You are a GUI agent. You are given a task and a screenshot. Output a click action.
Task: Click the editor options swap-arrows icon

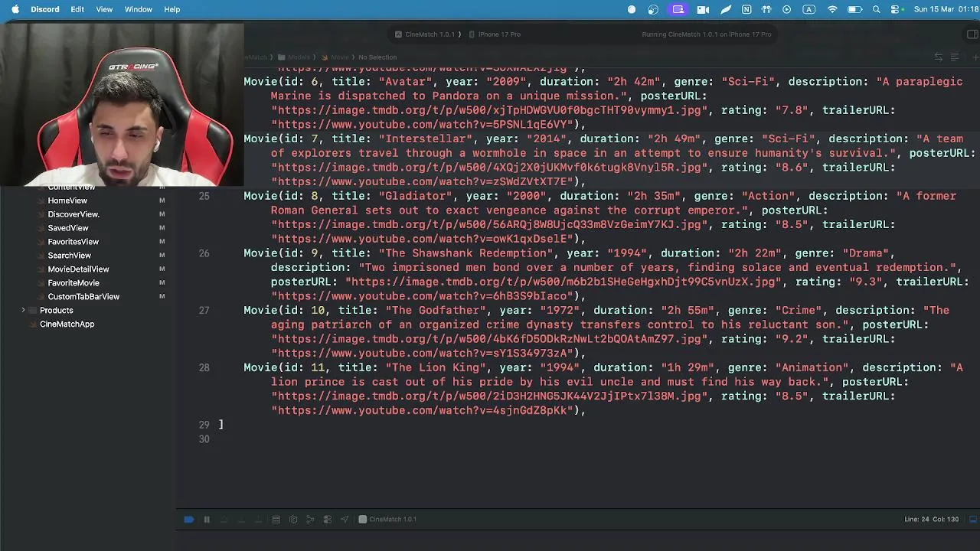point(939,57)
